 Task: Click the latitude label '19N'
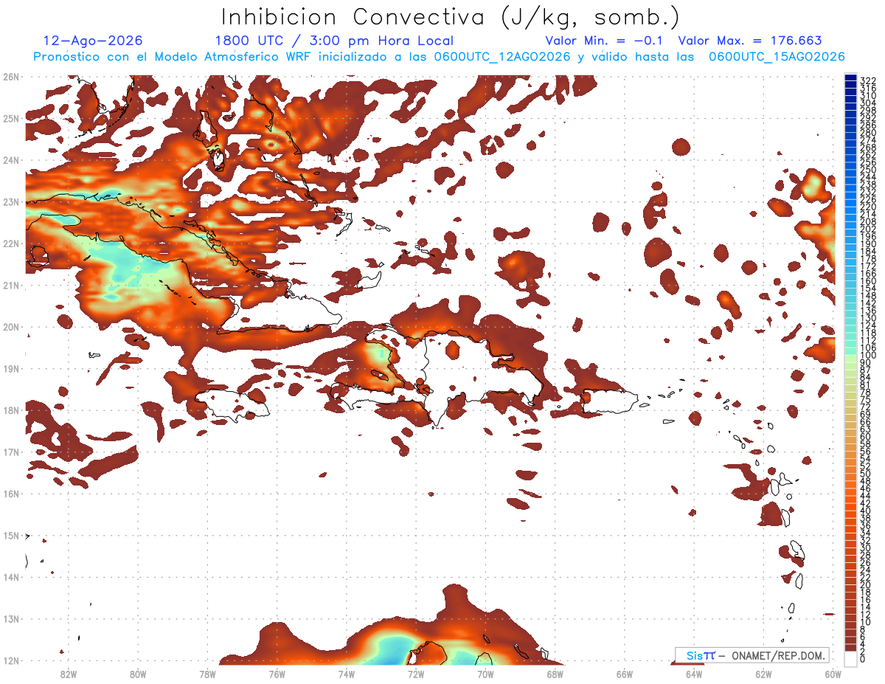point(11,368)
